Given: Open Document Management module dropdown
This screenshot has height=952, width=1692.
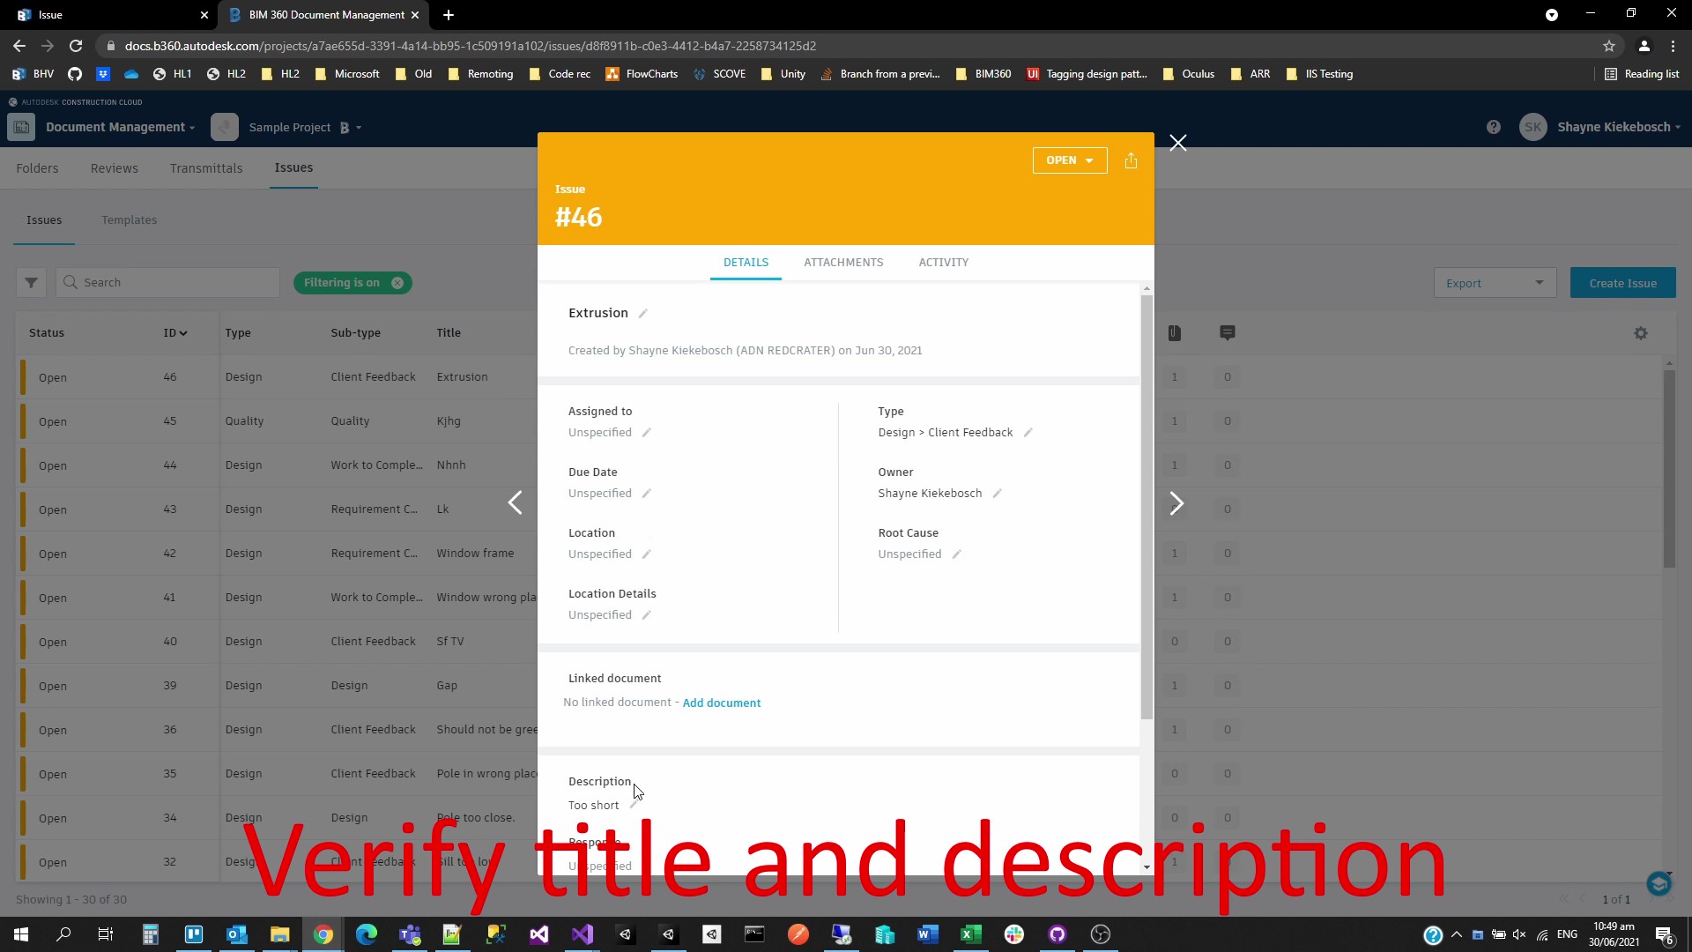Looking at the screenshot, I should pyautogui.click(x=120, y=127).
